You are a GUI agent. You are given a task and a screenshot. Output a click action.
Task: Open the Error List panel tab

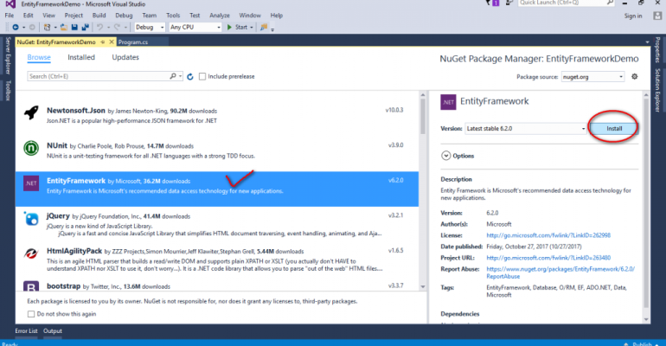pyautogui.click(x=26, y=331)
